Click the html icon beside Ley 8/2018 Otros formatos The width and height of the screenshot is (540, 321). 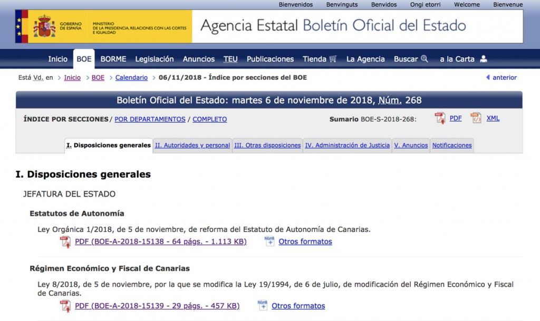263,306
